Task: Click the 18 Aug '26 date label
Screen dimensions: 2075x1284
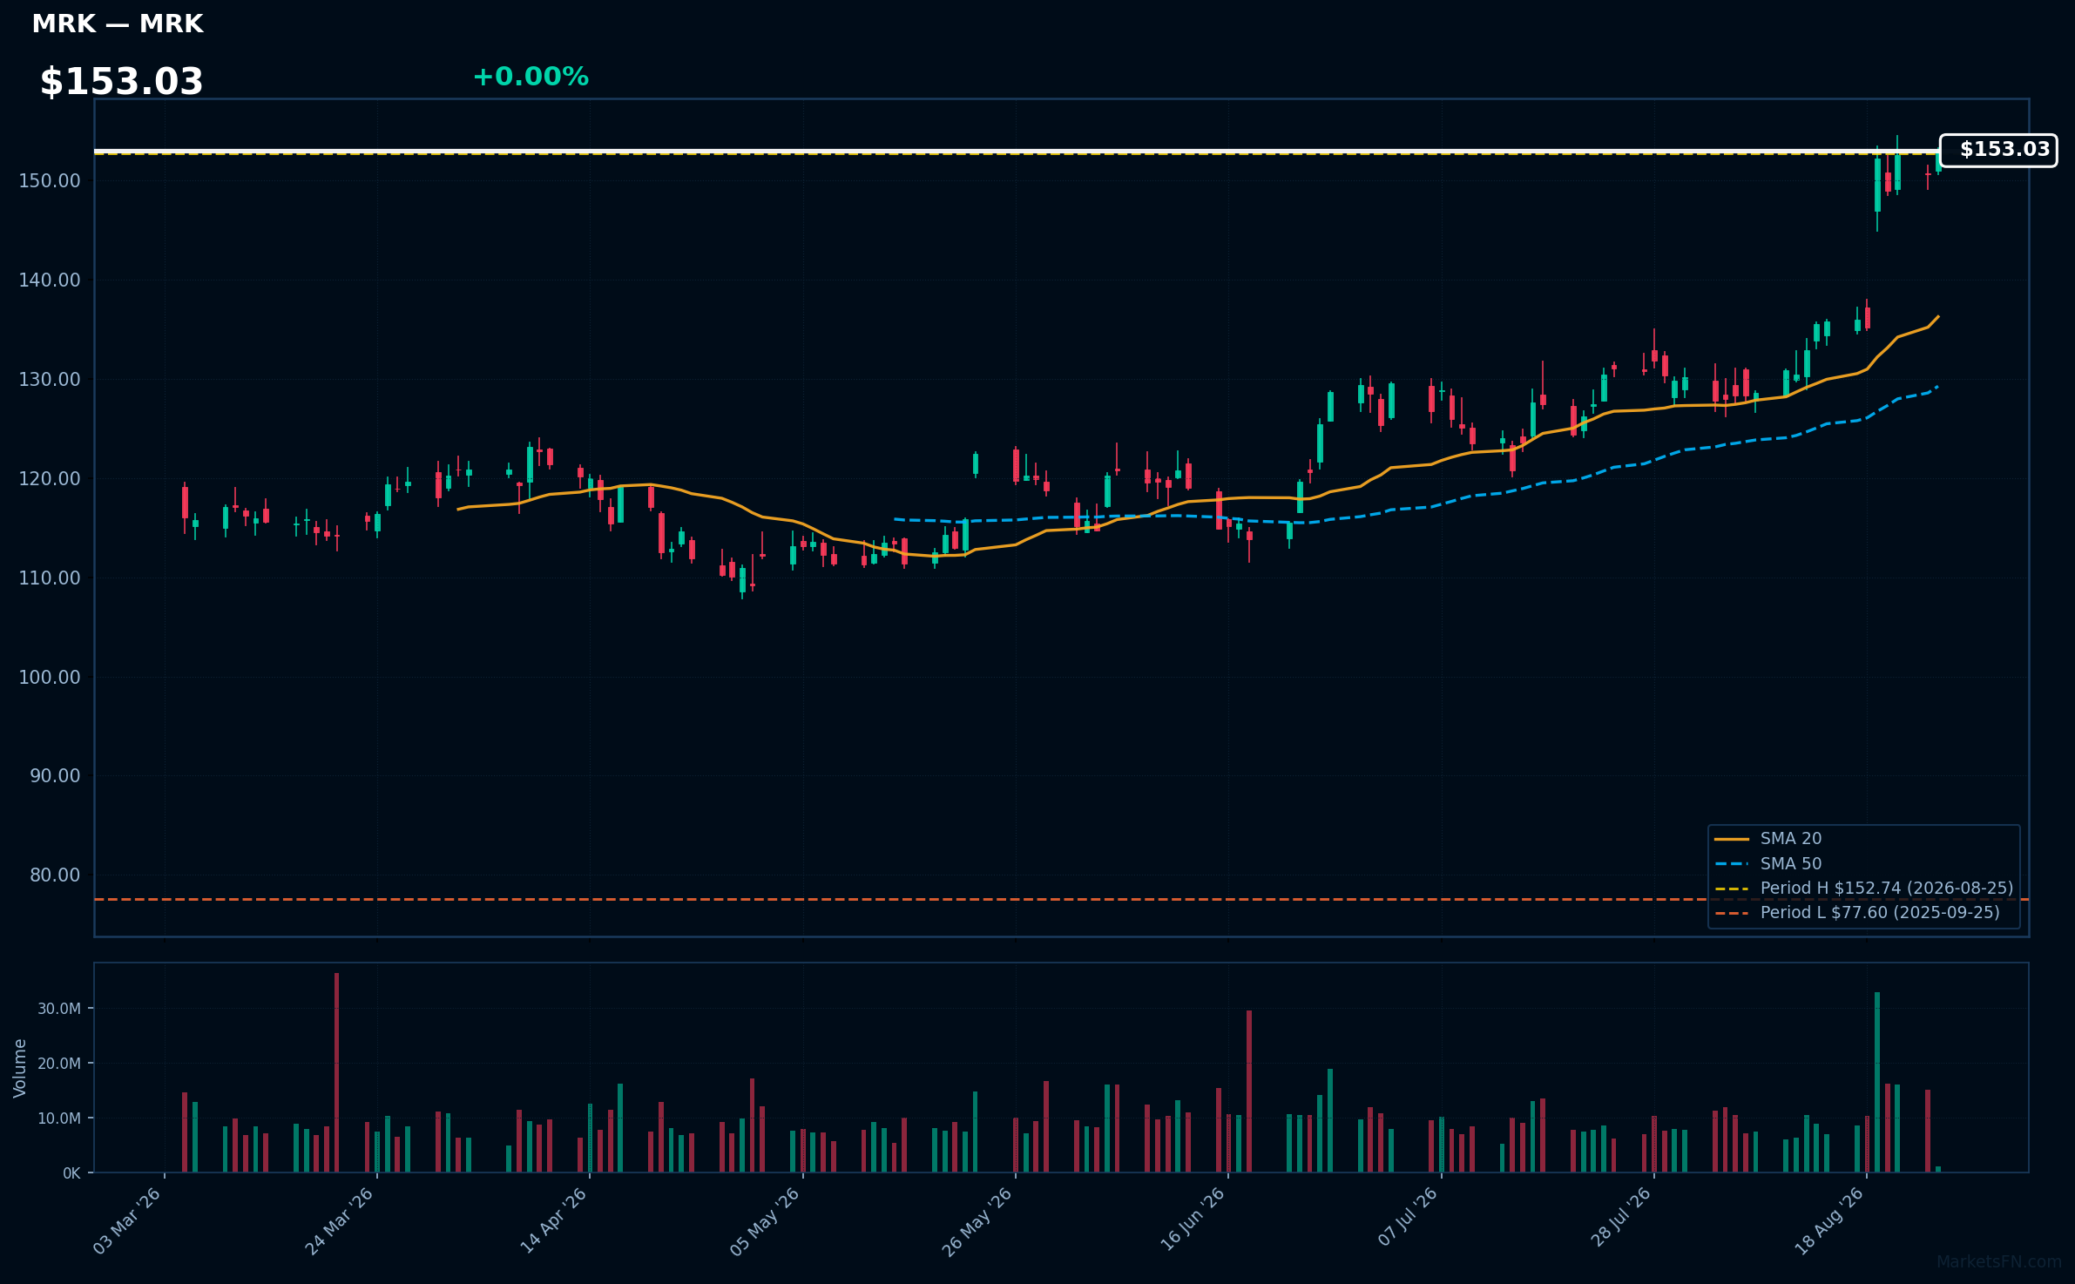Action: point(1829,1220)
